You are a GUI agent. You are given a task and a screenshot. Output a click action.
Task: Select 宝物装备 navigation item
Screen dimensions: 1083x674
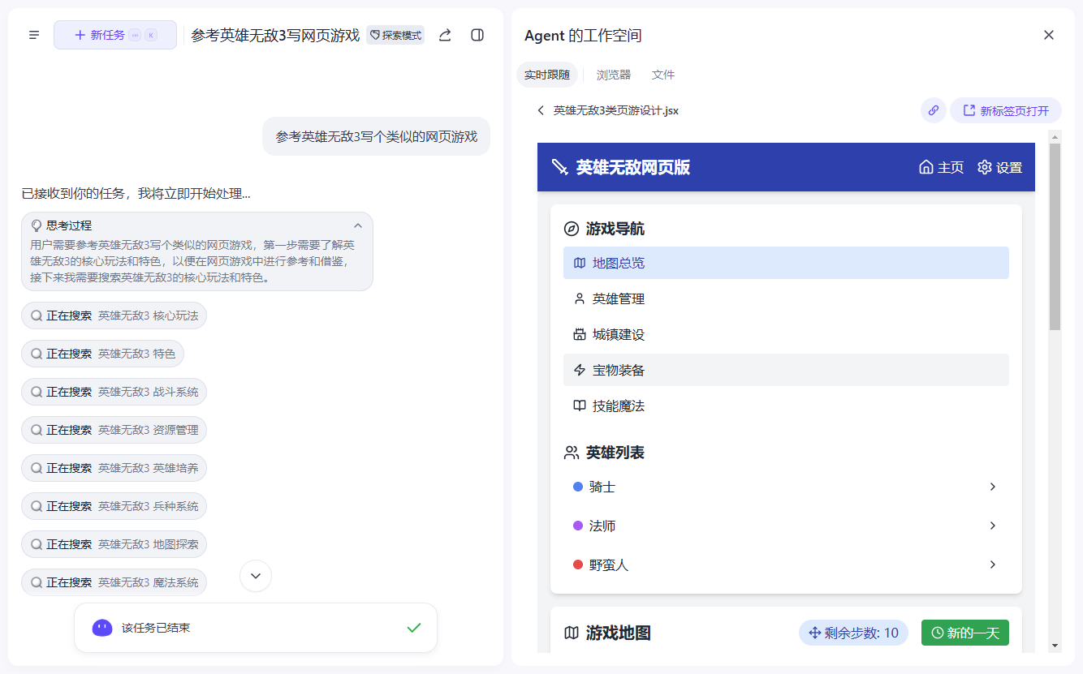786,370
